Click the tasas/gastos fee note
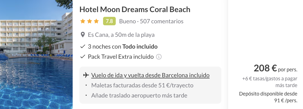The width and height of the screenshot is (303, 109). tap(270, 82)
